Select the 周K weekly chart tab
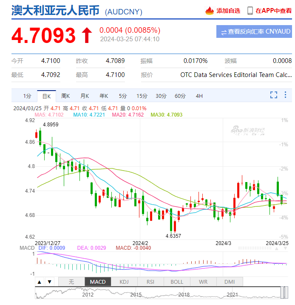295x305 pixels. click(65, 96)
